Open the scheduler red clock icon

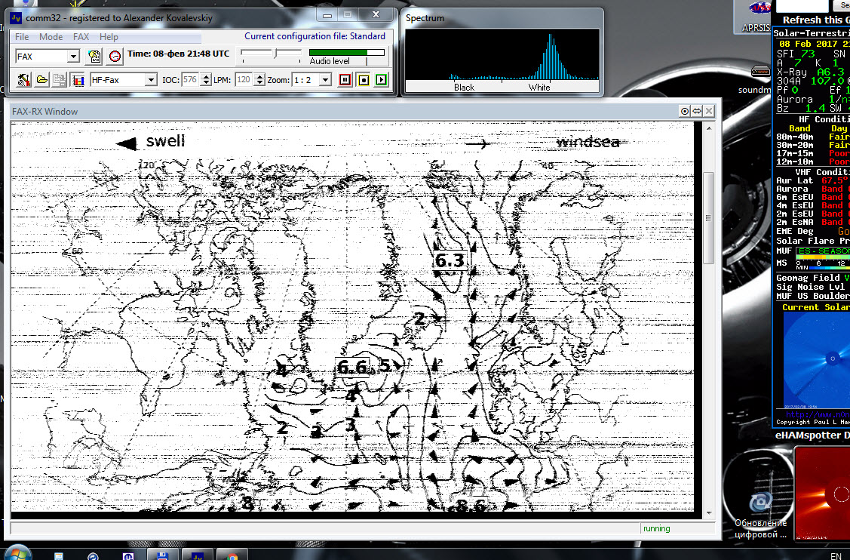click(x=114, y=56)
